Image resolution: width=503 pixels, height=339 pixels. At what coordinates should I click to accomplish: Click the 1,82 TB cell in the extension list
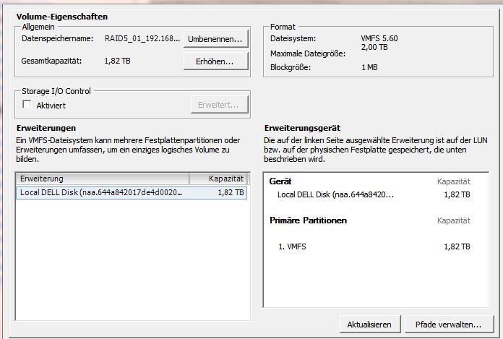231,193
